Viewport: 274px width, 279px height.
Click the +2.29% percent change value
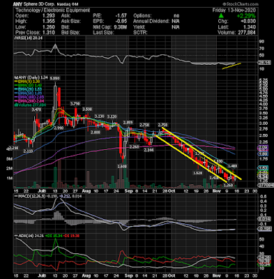click(246, 16)
